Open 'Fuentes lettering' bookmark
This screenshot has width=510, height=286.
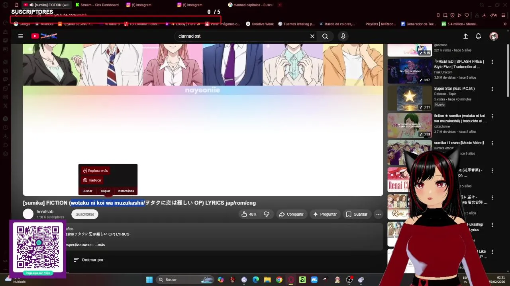(x=296, y=24)
